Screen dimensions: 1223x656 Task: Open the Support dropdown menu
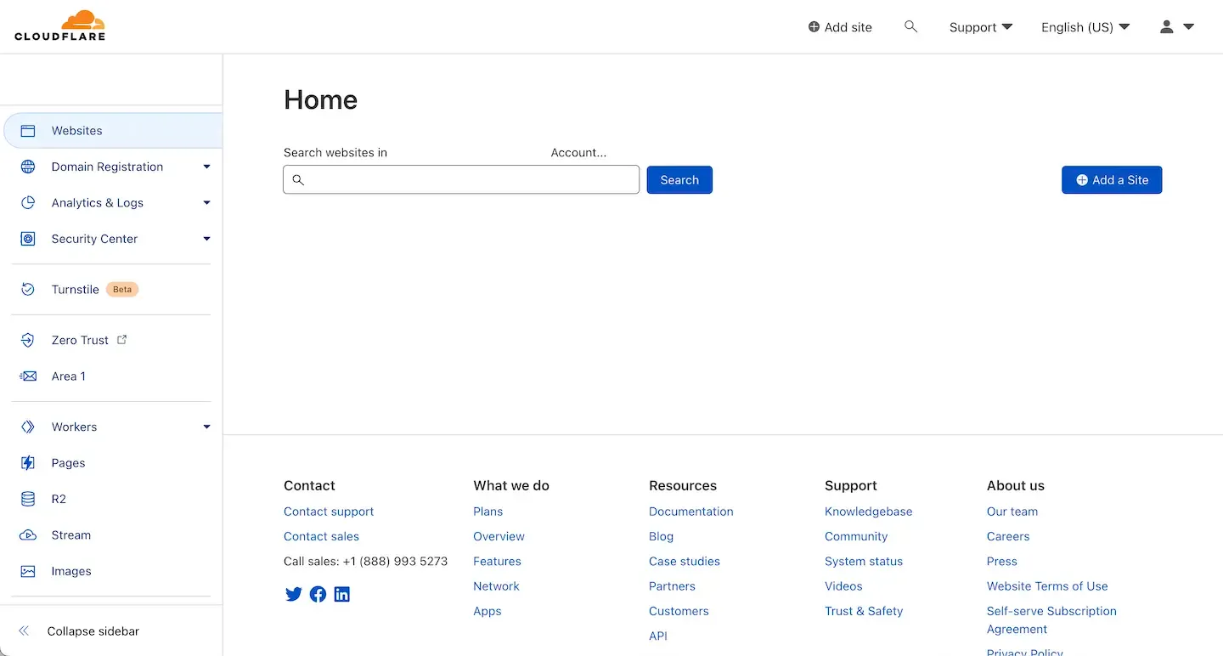pos(981,27)
